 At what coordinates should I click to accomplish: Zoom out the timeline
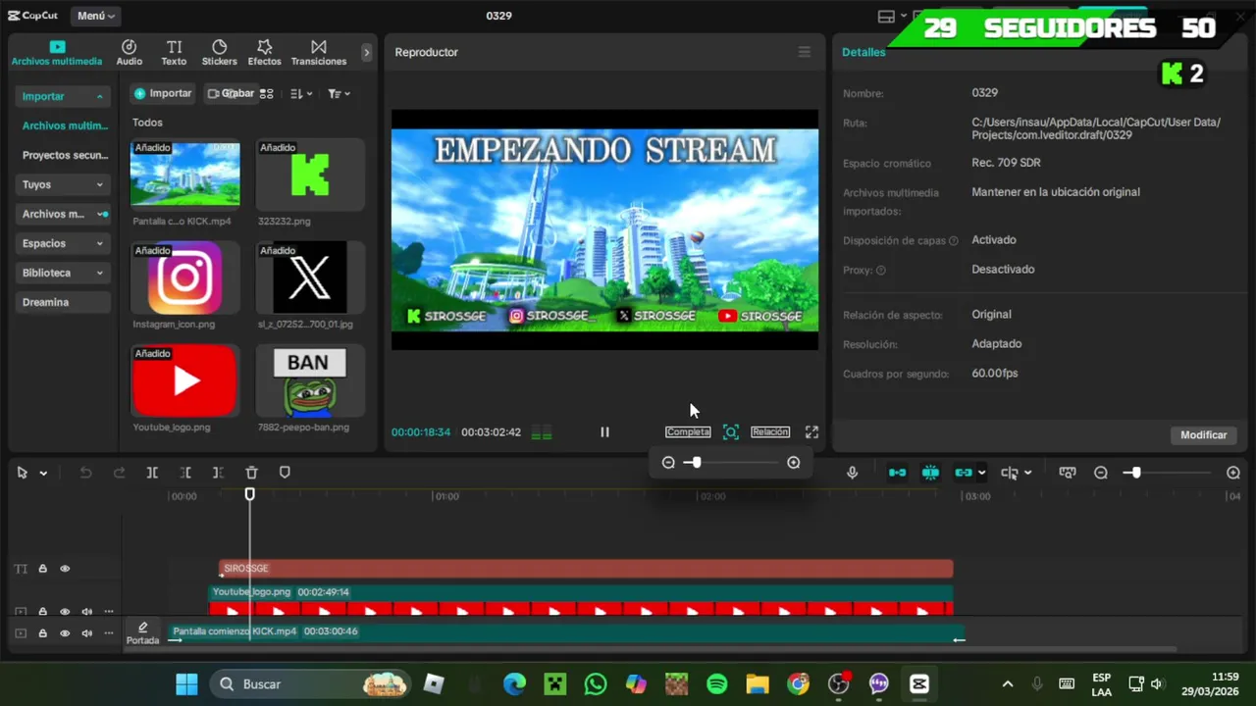(1101, 473)
